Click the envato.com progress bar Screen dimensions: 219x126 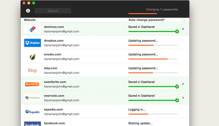(153, 59)
